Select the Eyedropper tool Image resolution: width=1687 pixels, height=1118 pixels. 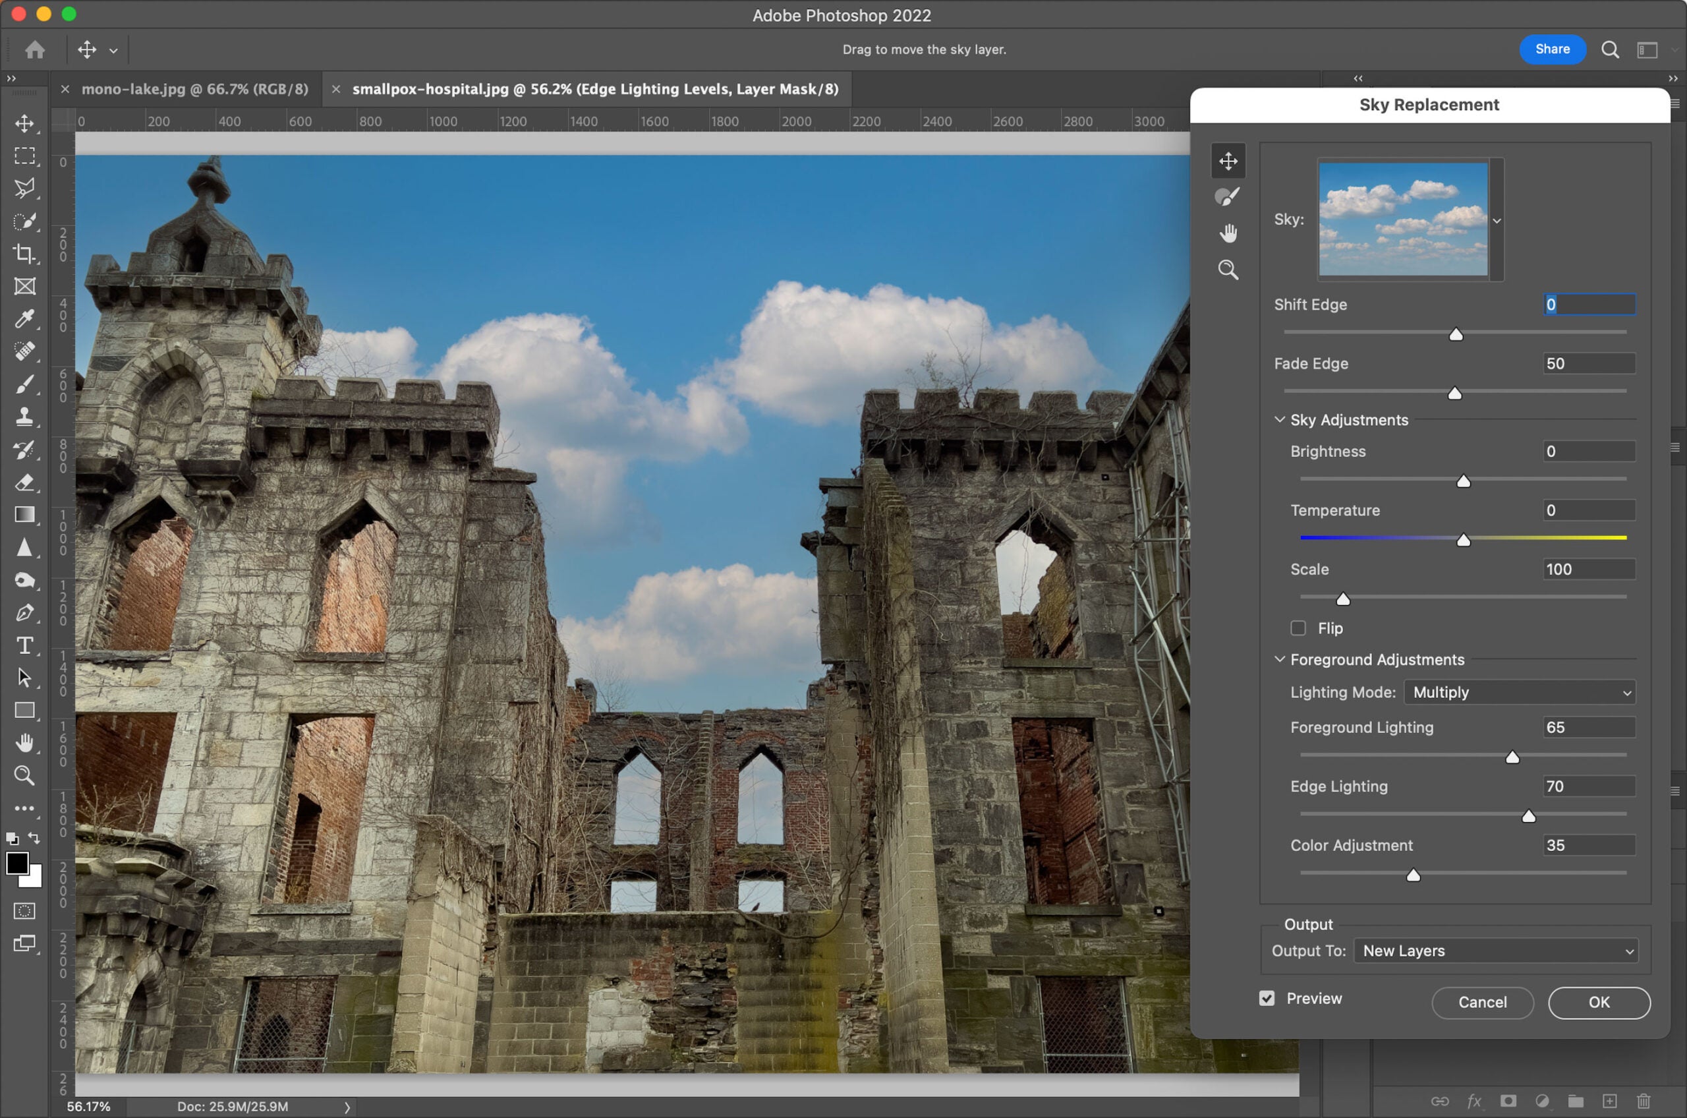tap(25, 318)
